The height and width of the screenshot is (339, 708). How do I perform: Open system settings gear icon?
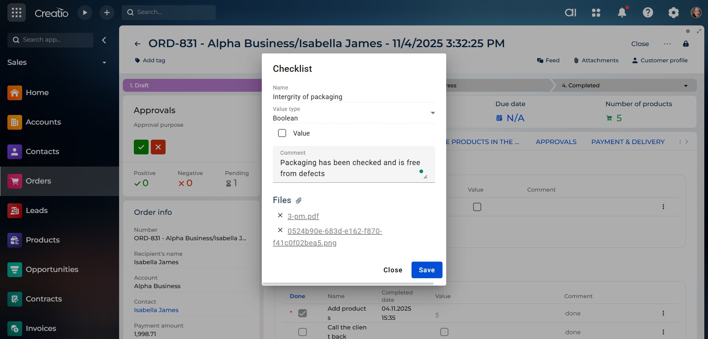pyautogui.click(x=673, y=13)
